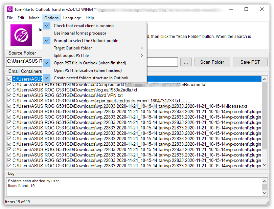Toggle 'Check that email client is running'
The height and width of the screenshot is (209, 274).
coord(84,26)
